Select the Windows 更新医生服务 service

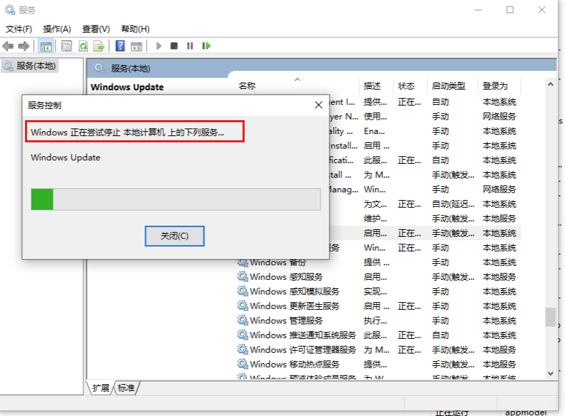pos(288,306)
